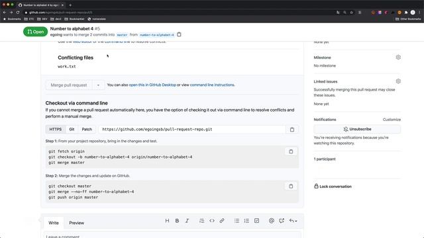Add a numbered list in comment
Image resolution: width=424 pixels, height=238 pixels.
tap(246, 221)
